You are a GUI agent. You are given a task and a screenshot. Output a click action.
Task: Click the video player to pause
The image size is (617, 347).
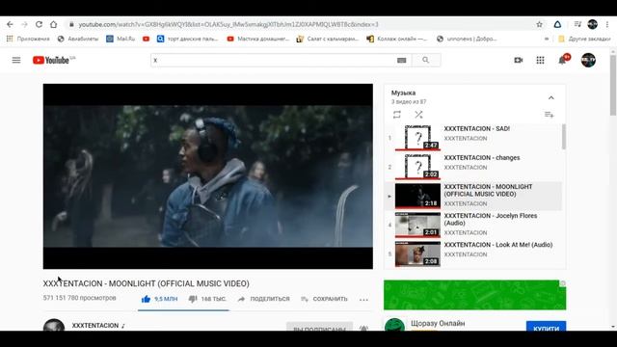tap(208, 176)
